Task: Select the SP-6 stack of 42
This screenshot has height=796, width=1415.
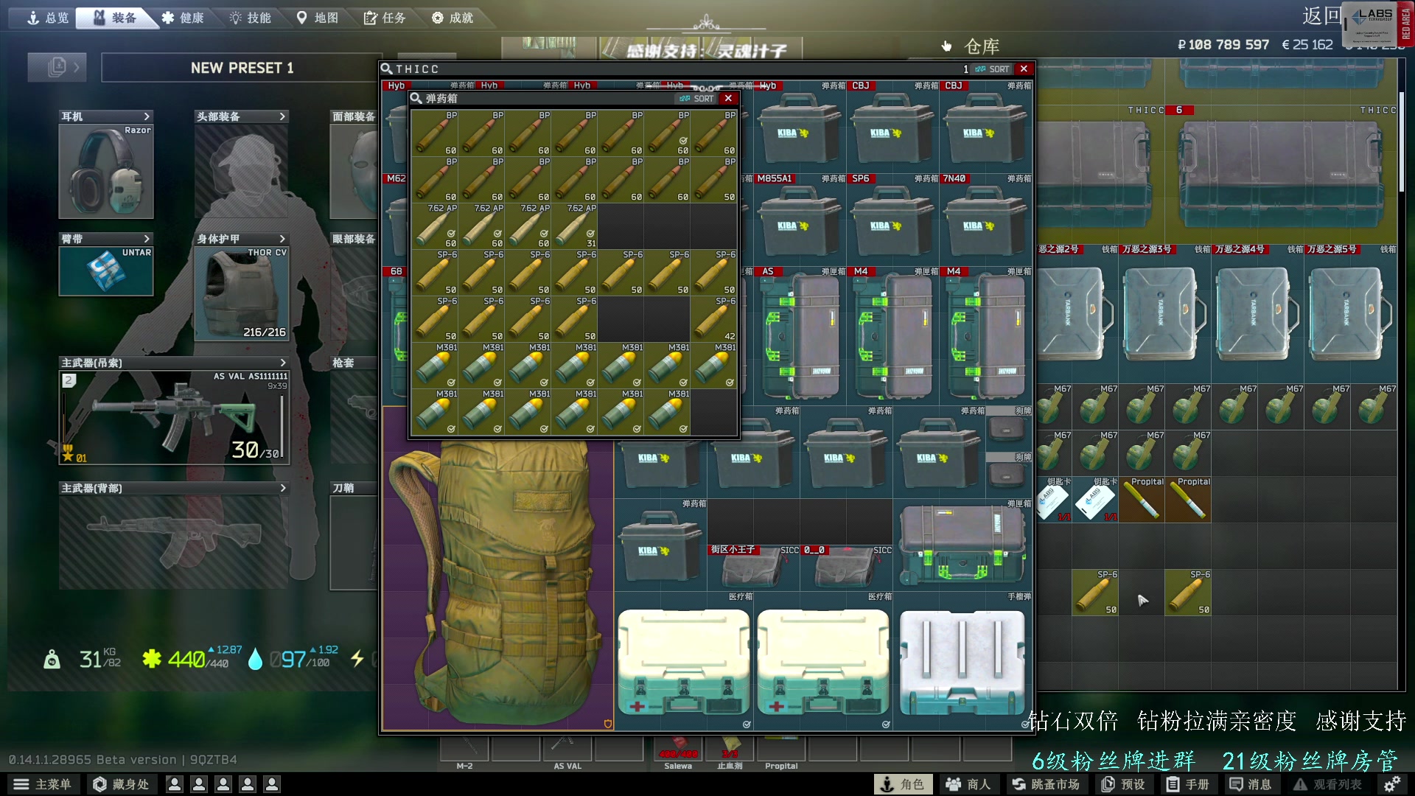Action: click(713, 318)
